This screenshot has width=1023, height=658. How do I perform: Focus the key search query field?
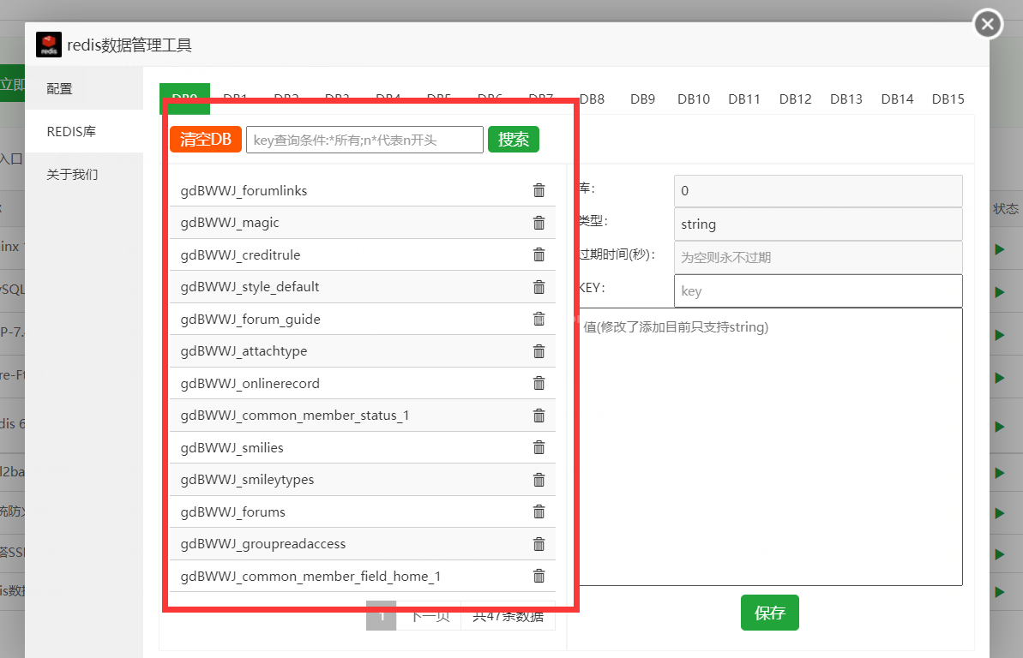tap(364, 140)
